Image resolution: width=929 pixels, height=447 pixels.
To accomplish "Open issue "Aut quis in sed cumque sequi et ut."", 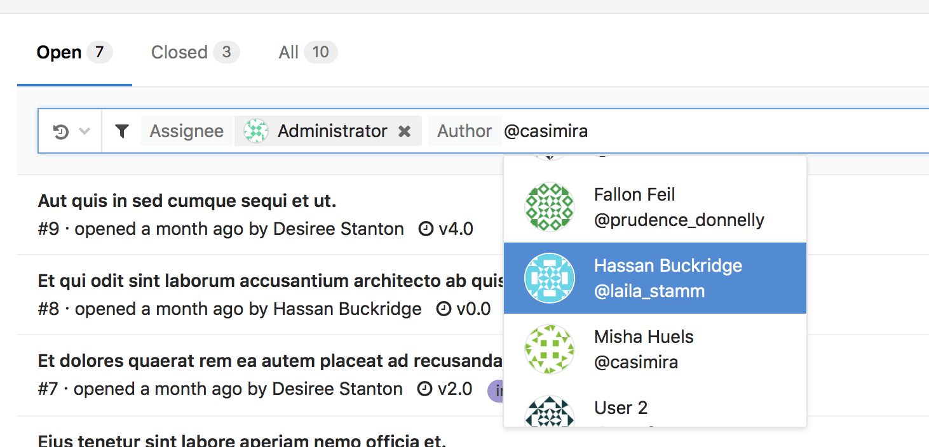I will 187,201.
